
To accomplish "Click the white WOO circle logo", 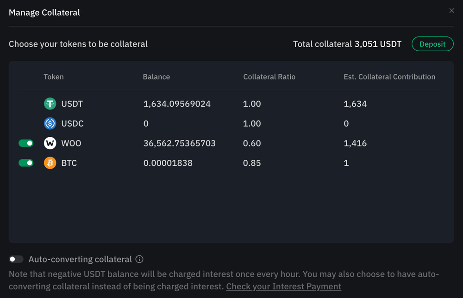I will (50, 143).
